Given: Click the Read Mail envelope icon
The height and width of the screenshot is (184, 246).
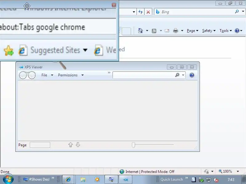Looking at the screenshot, I should (x=167, y=31).
